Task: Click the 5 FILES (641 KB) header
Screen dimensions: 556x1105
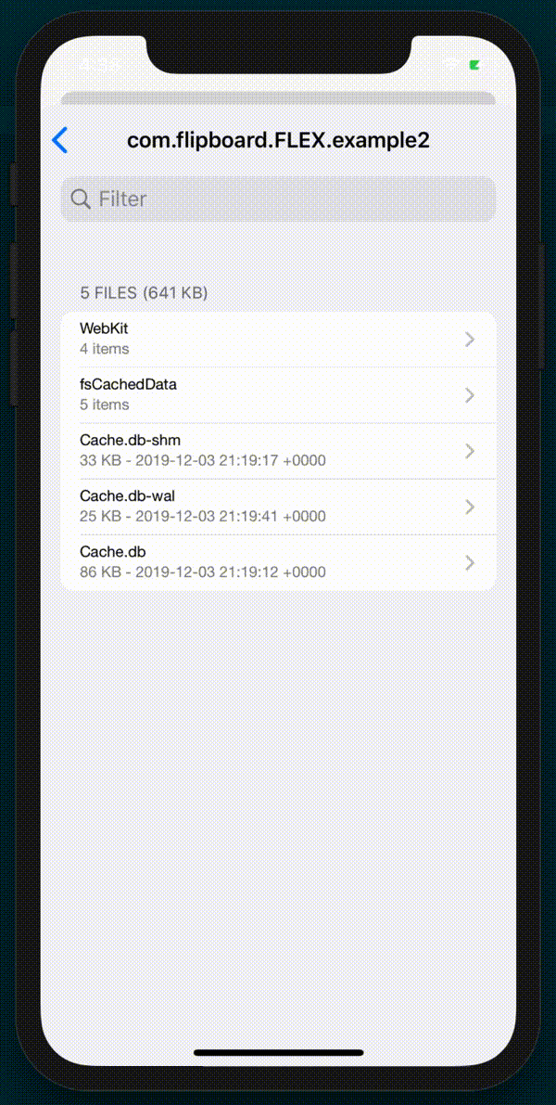Action: [x=144, y=293]
